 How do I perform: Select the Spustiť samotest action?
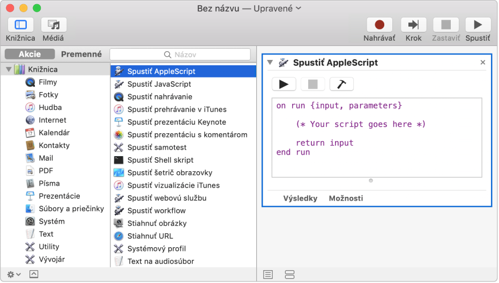tap(183, 148)
